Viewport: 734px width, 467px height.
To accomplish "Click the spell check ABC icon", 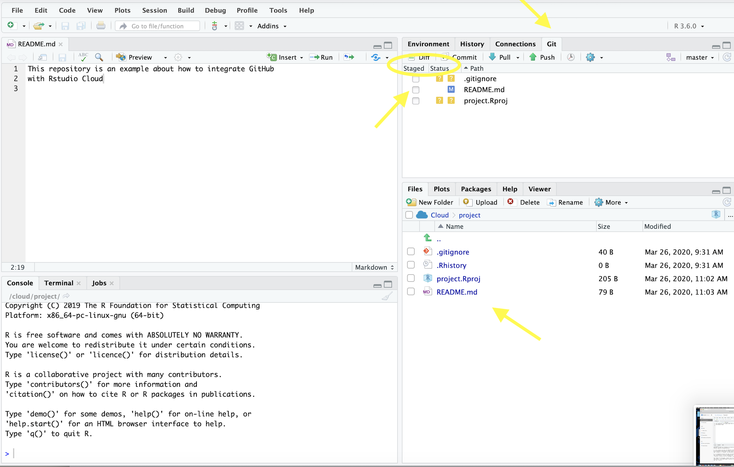I will tap(83, 57).
